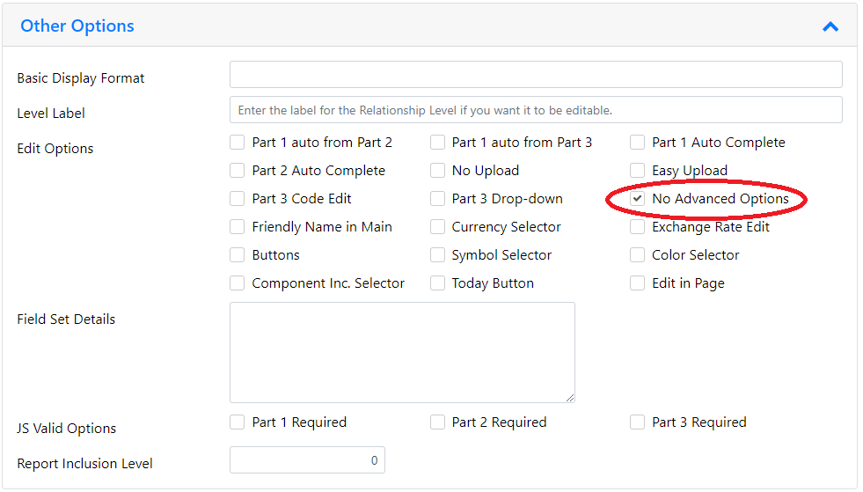863x492 pixels.
Task: Collapse the Other Options panel chevron
Action: click(x=830, y=26)
